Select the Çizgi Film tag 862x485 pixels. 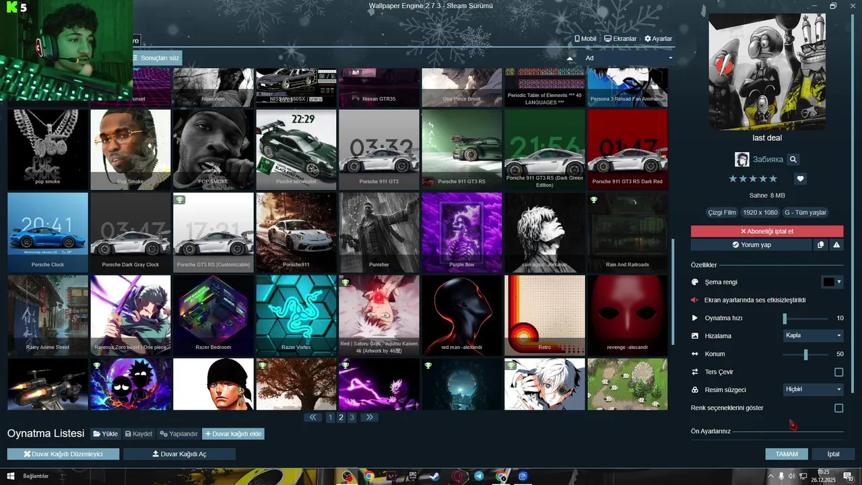point(721,212)
